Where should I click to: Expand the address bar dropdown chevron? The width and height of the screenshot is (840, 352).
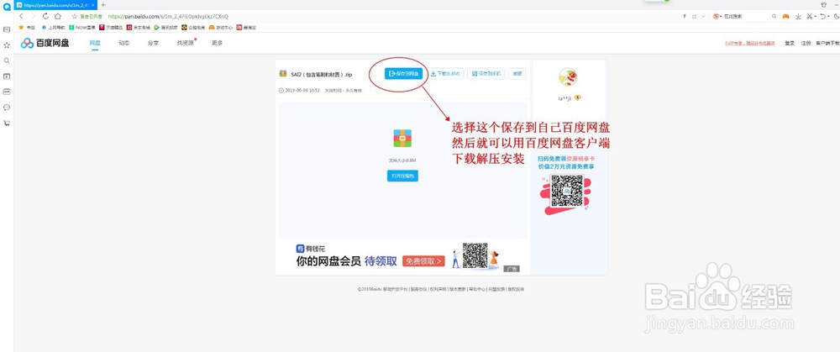(x=703, y=17)
